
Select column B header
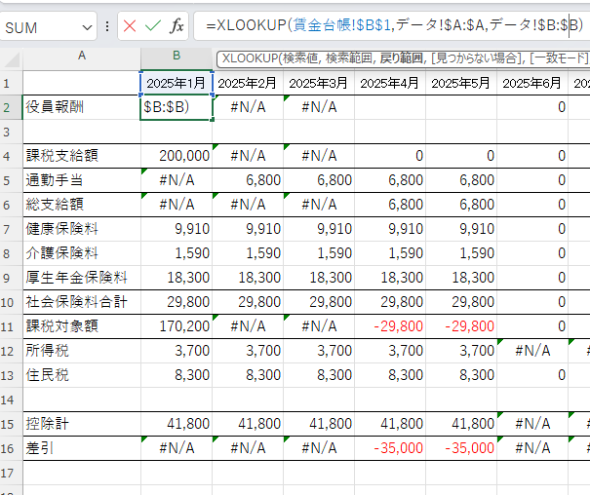coord(177,57)
